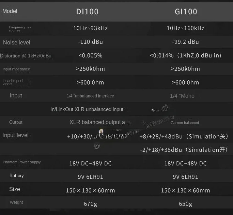Viewport: 233px width, 215px height.
Task: Click the 650g weight value
Action: (x=185, y=204)
